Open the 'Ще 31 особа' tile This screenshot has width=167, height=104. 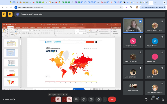point(133,88)
